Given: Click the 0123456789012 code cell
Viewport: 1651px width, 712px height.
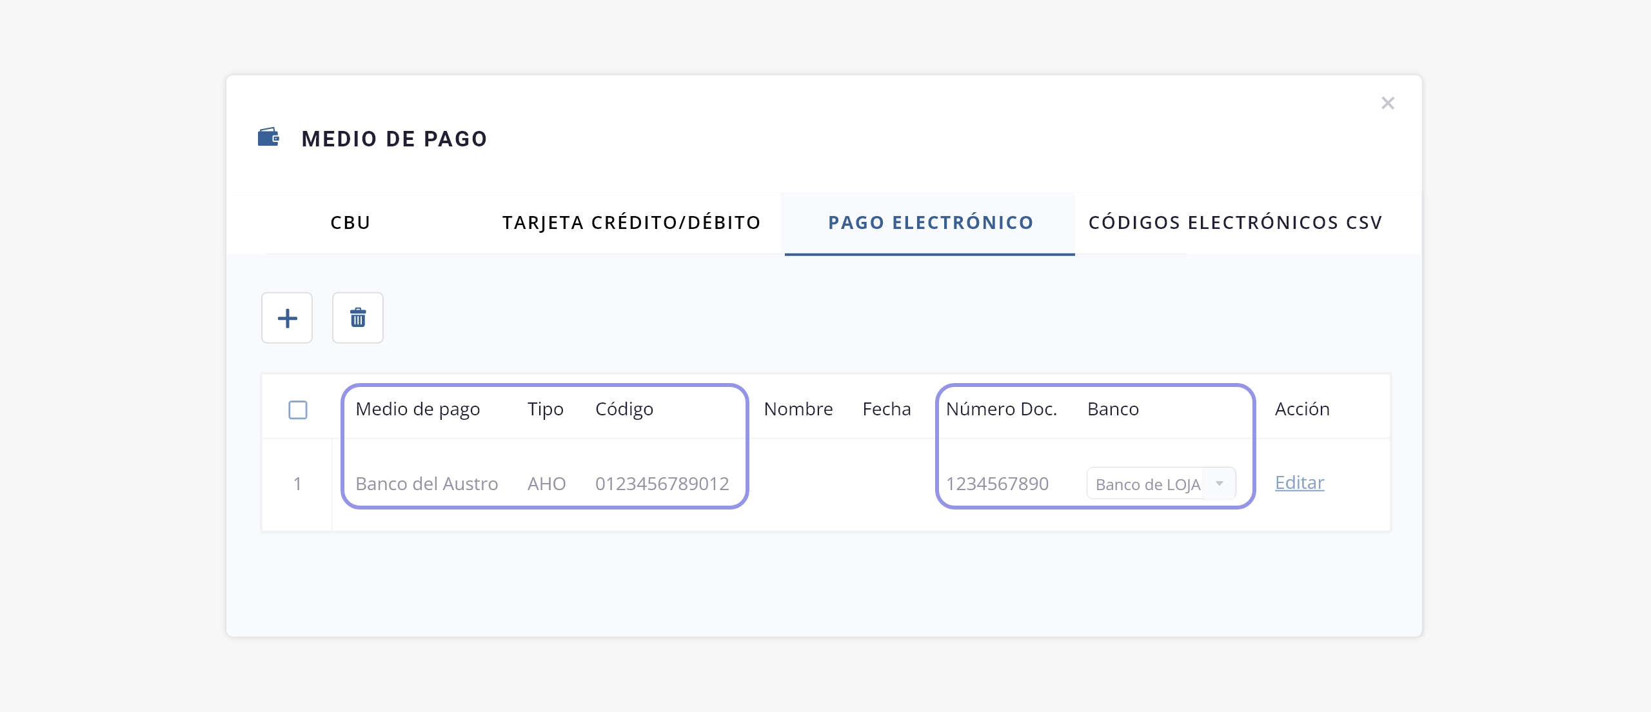Looking at the screenshot, I should tap(662, 484).
